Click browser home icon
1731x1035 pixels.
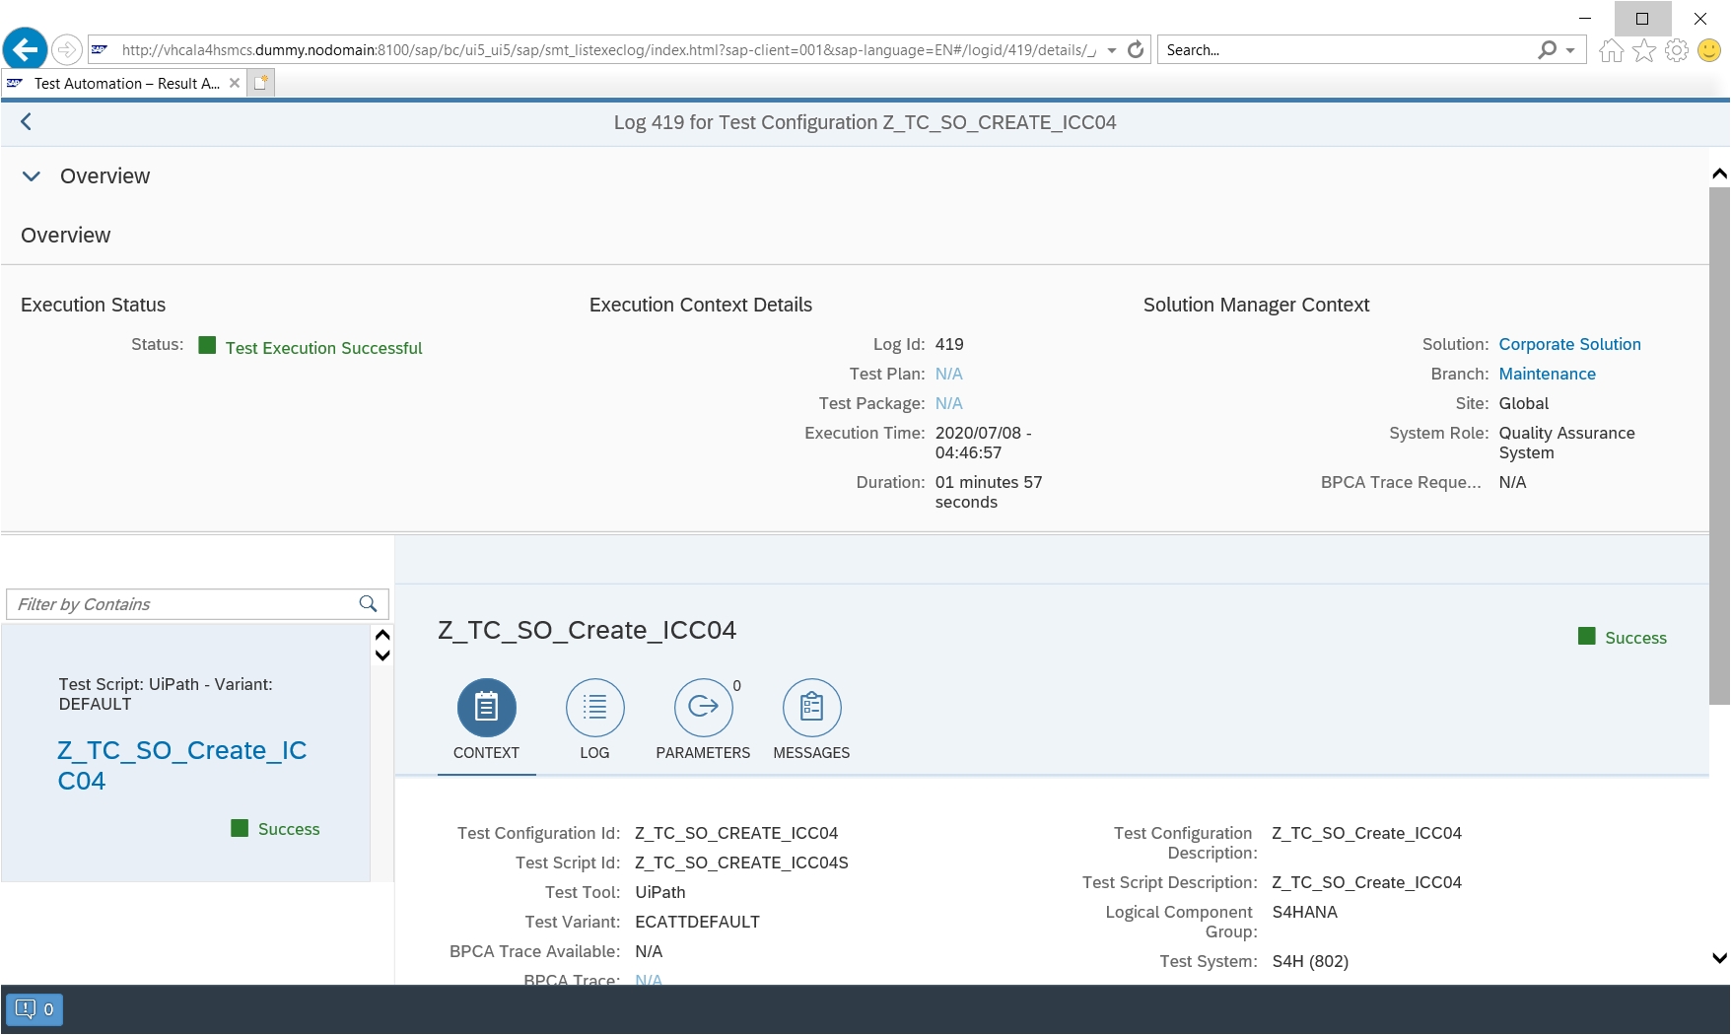(x=1611, y=50)
